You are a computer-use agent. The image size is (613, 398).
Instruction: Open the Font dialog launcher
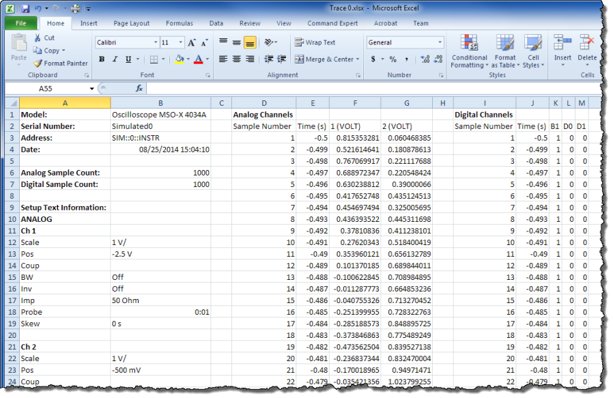point(208,75)
